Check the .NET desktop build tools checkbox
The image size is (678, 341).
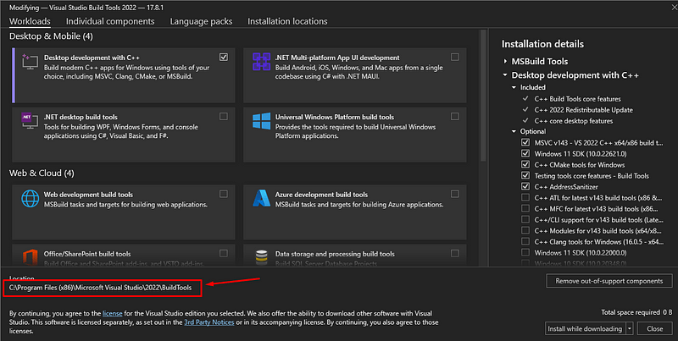[x=224, y=116]
